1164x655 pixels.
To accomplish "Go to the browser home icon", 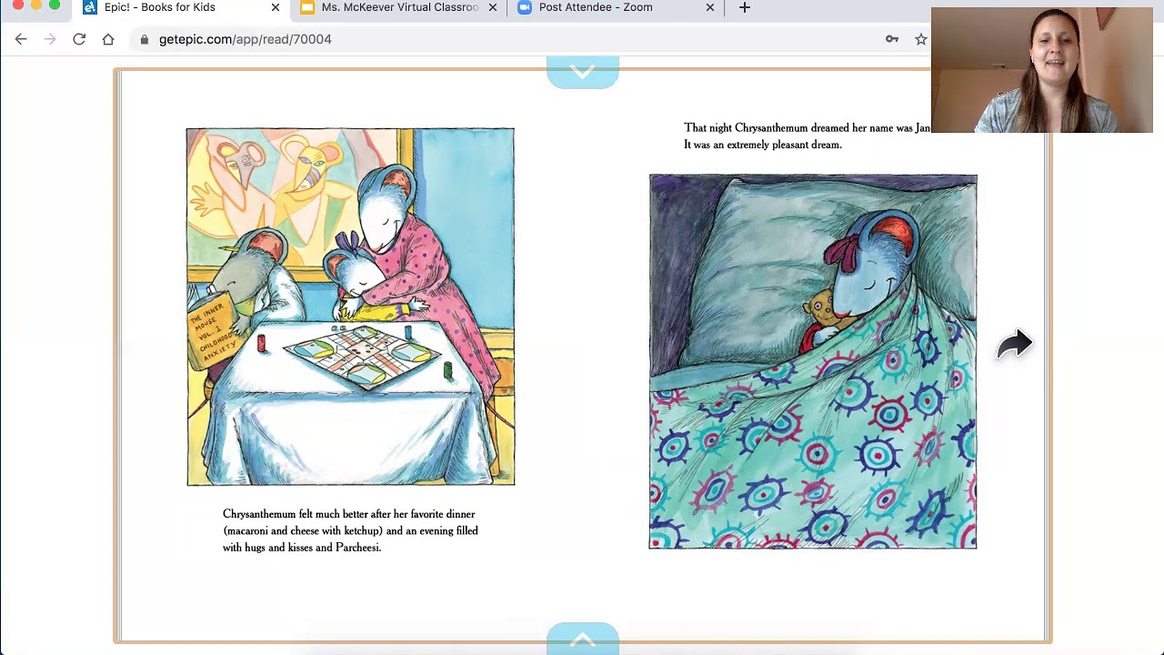I will (x=108, y=39).
